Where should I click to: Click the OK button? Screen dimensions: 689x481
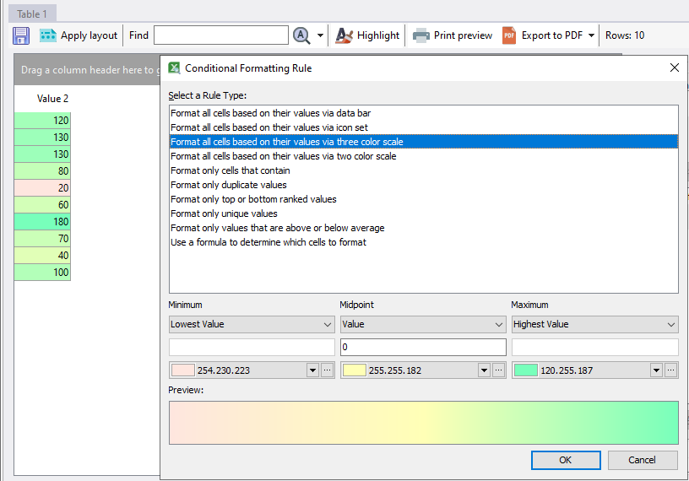(566, 460)
